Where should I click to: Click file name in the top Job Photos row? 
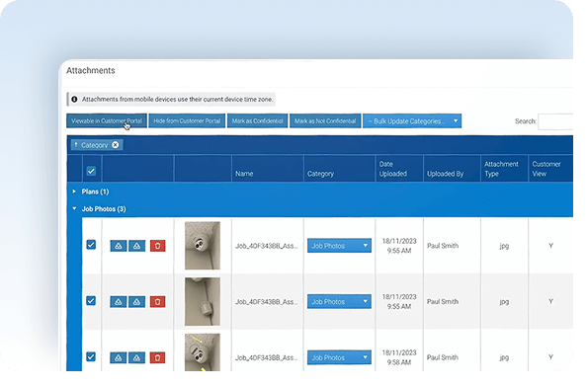(266, 246)
